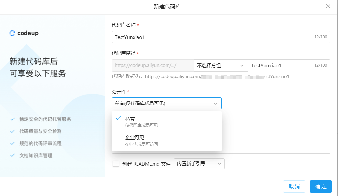The width and height of the screenshot is (338, 196).
Task: Click the 公开性 field label
Action: [119, 92]
